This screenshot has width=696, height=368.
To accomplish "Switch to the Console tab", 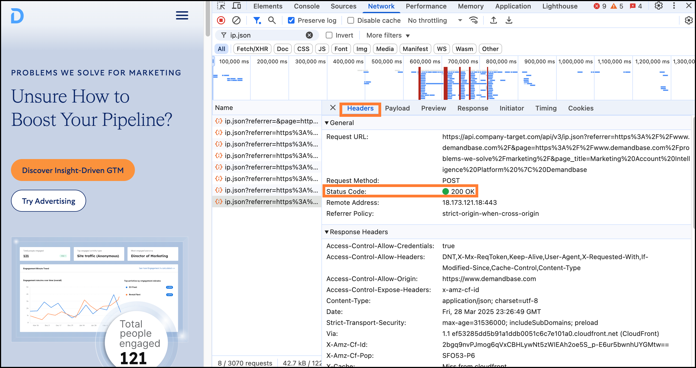I will (x=307, y=6).
